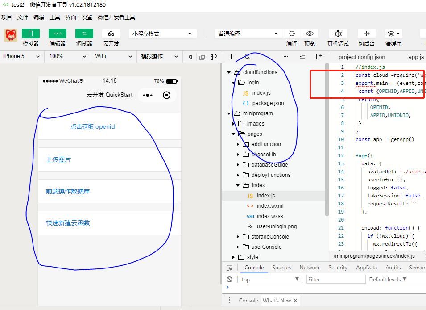Expand the style folder
Screen dimensions: 426x310
tap(233, 257)
